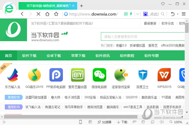Click the address bar URL field
The image size is (189, 125).
point(94,14)
